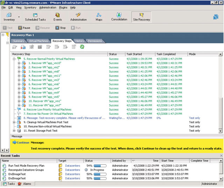Open the View menu
The width and height of the screenshot is (224, 188).
19,8
